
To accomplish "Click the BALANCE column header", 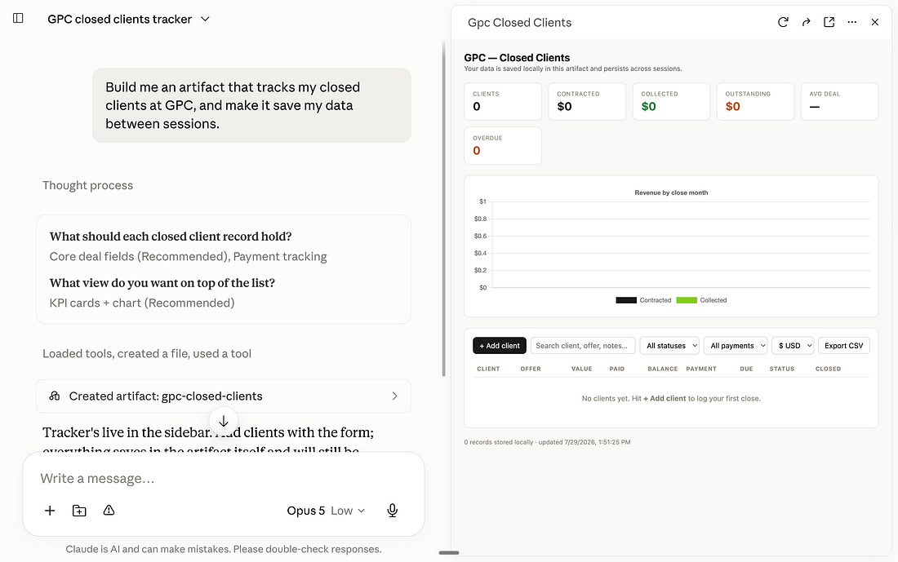I will pos(663,370).
